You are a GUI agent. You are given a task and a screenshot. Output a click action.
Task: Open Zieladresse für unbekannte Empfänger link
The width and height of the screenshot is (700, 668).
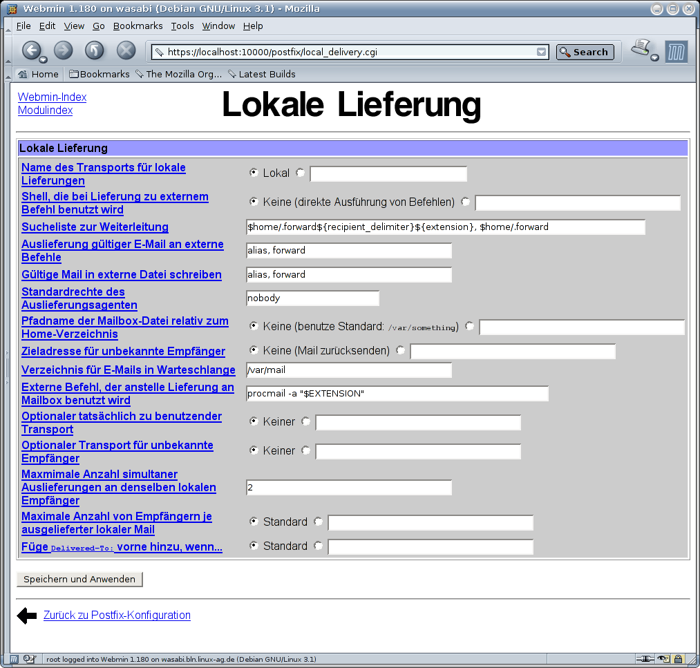coord(123,351)
